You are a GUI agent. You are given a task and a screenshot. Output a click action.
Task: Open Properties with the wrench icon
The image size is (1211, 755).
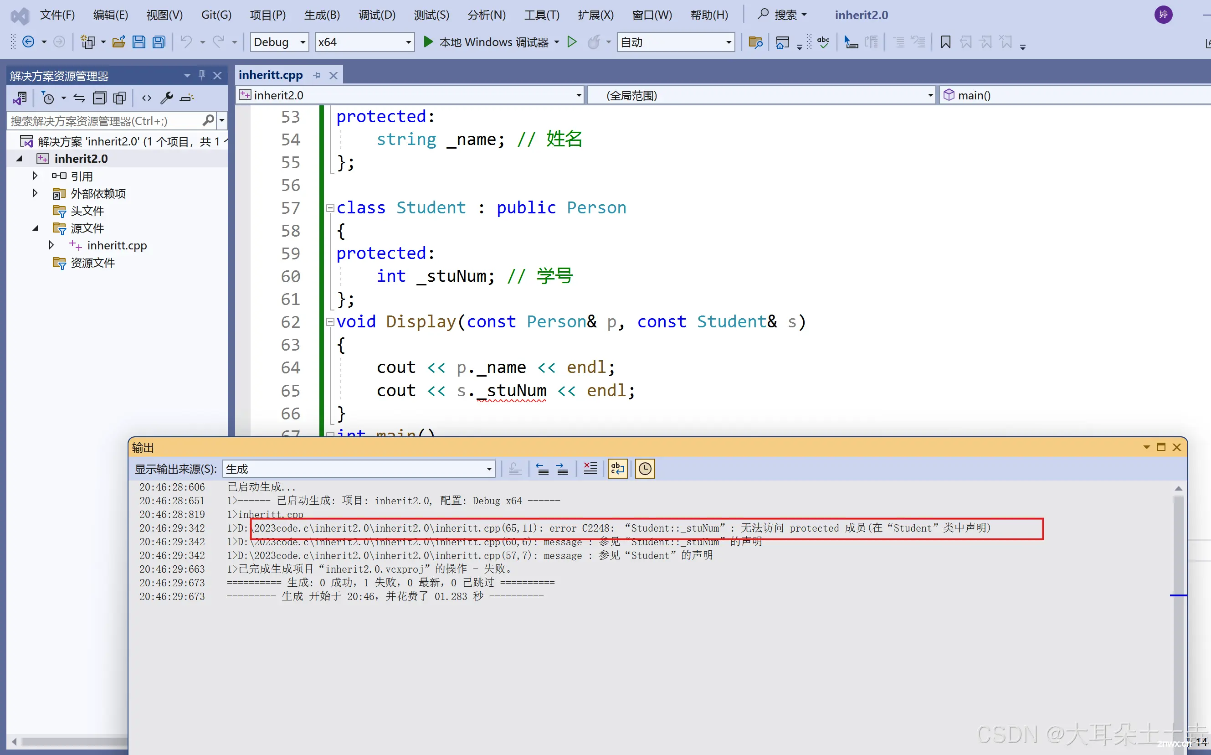167,98
